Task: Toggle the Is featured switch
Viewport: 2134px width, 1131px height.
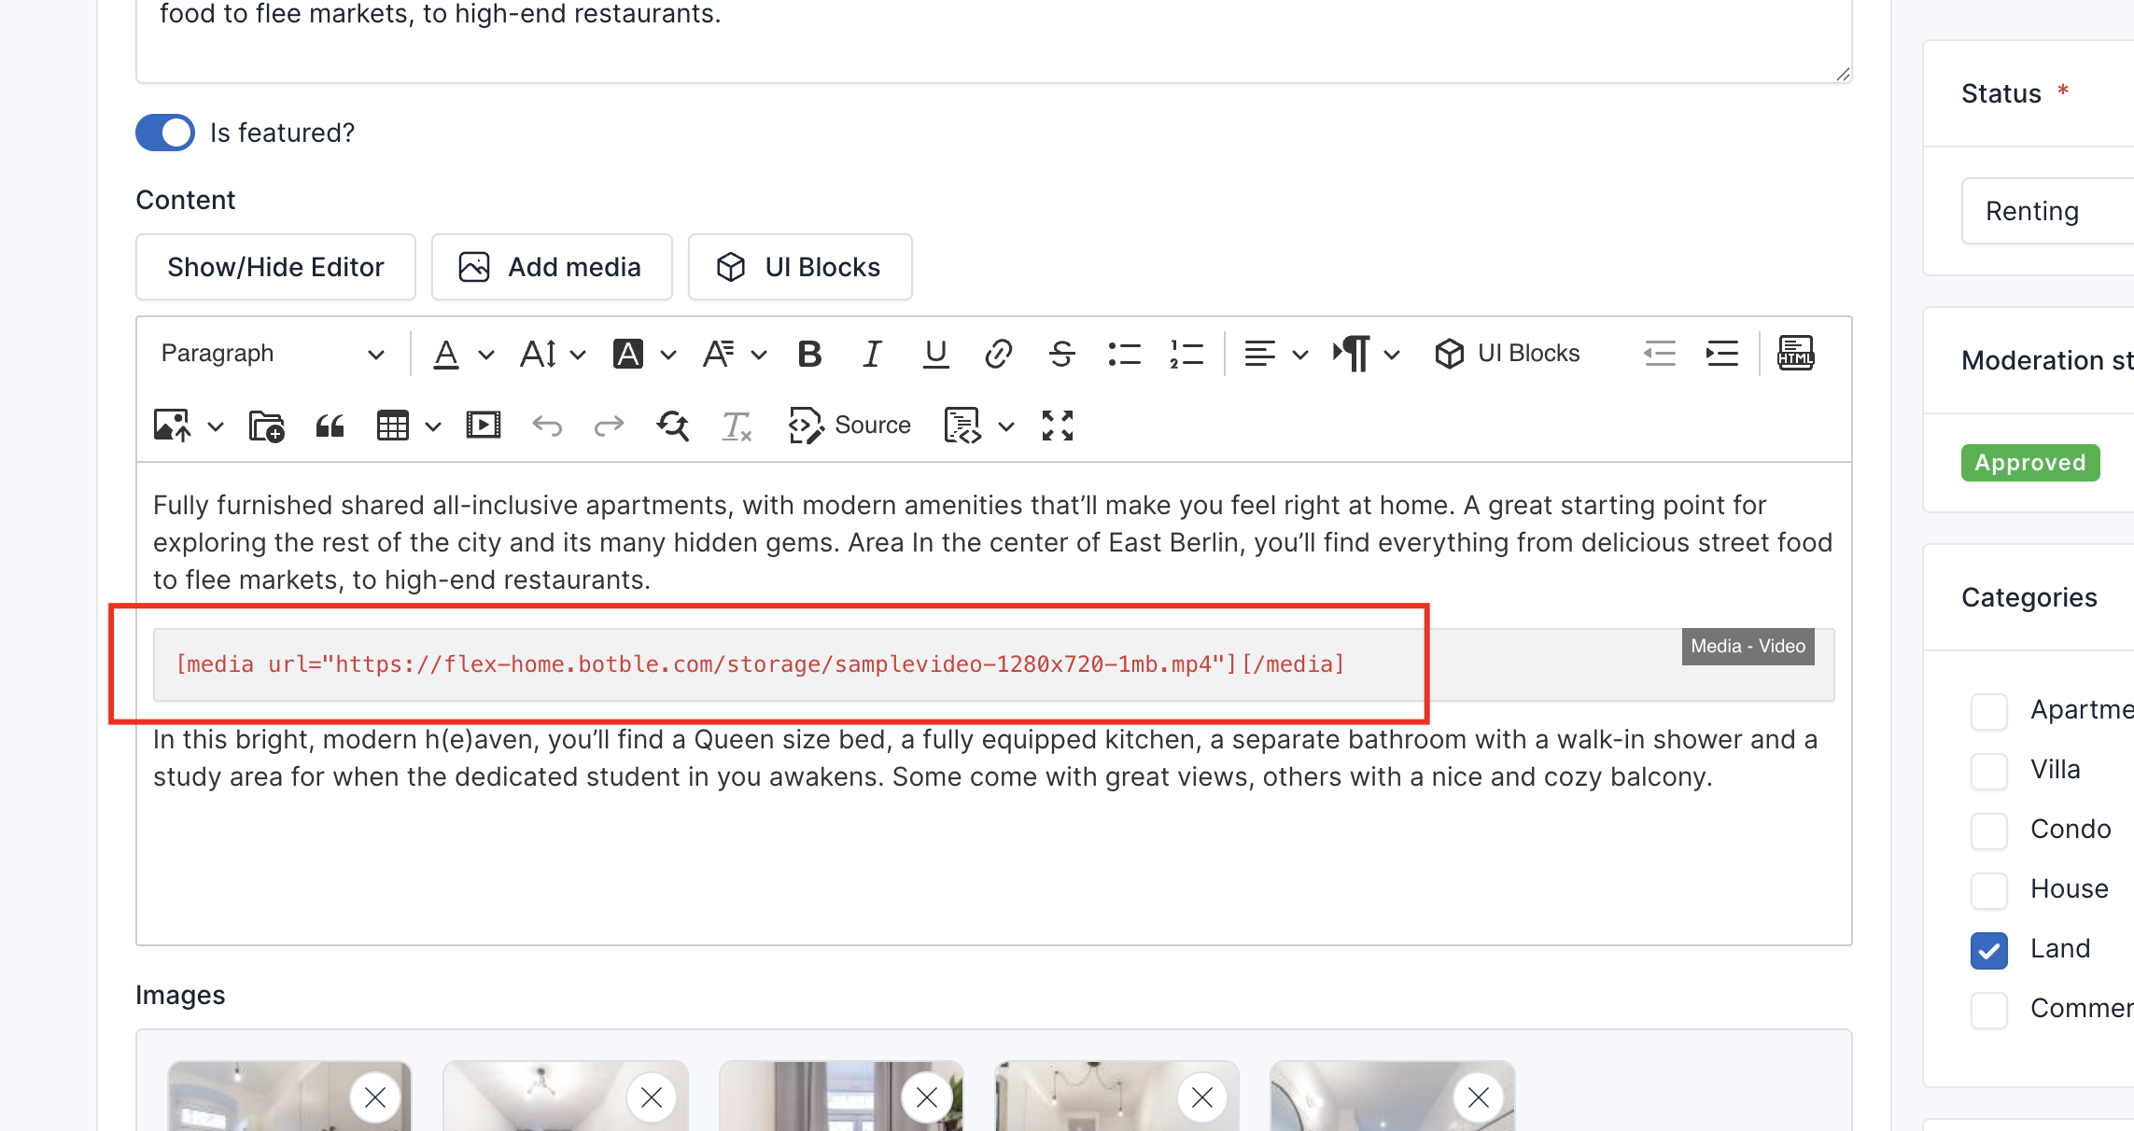Action: pyautogui.click(x=165, y=133)
